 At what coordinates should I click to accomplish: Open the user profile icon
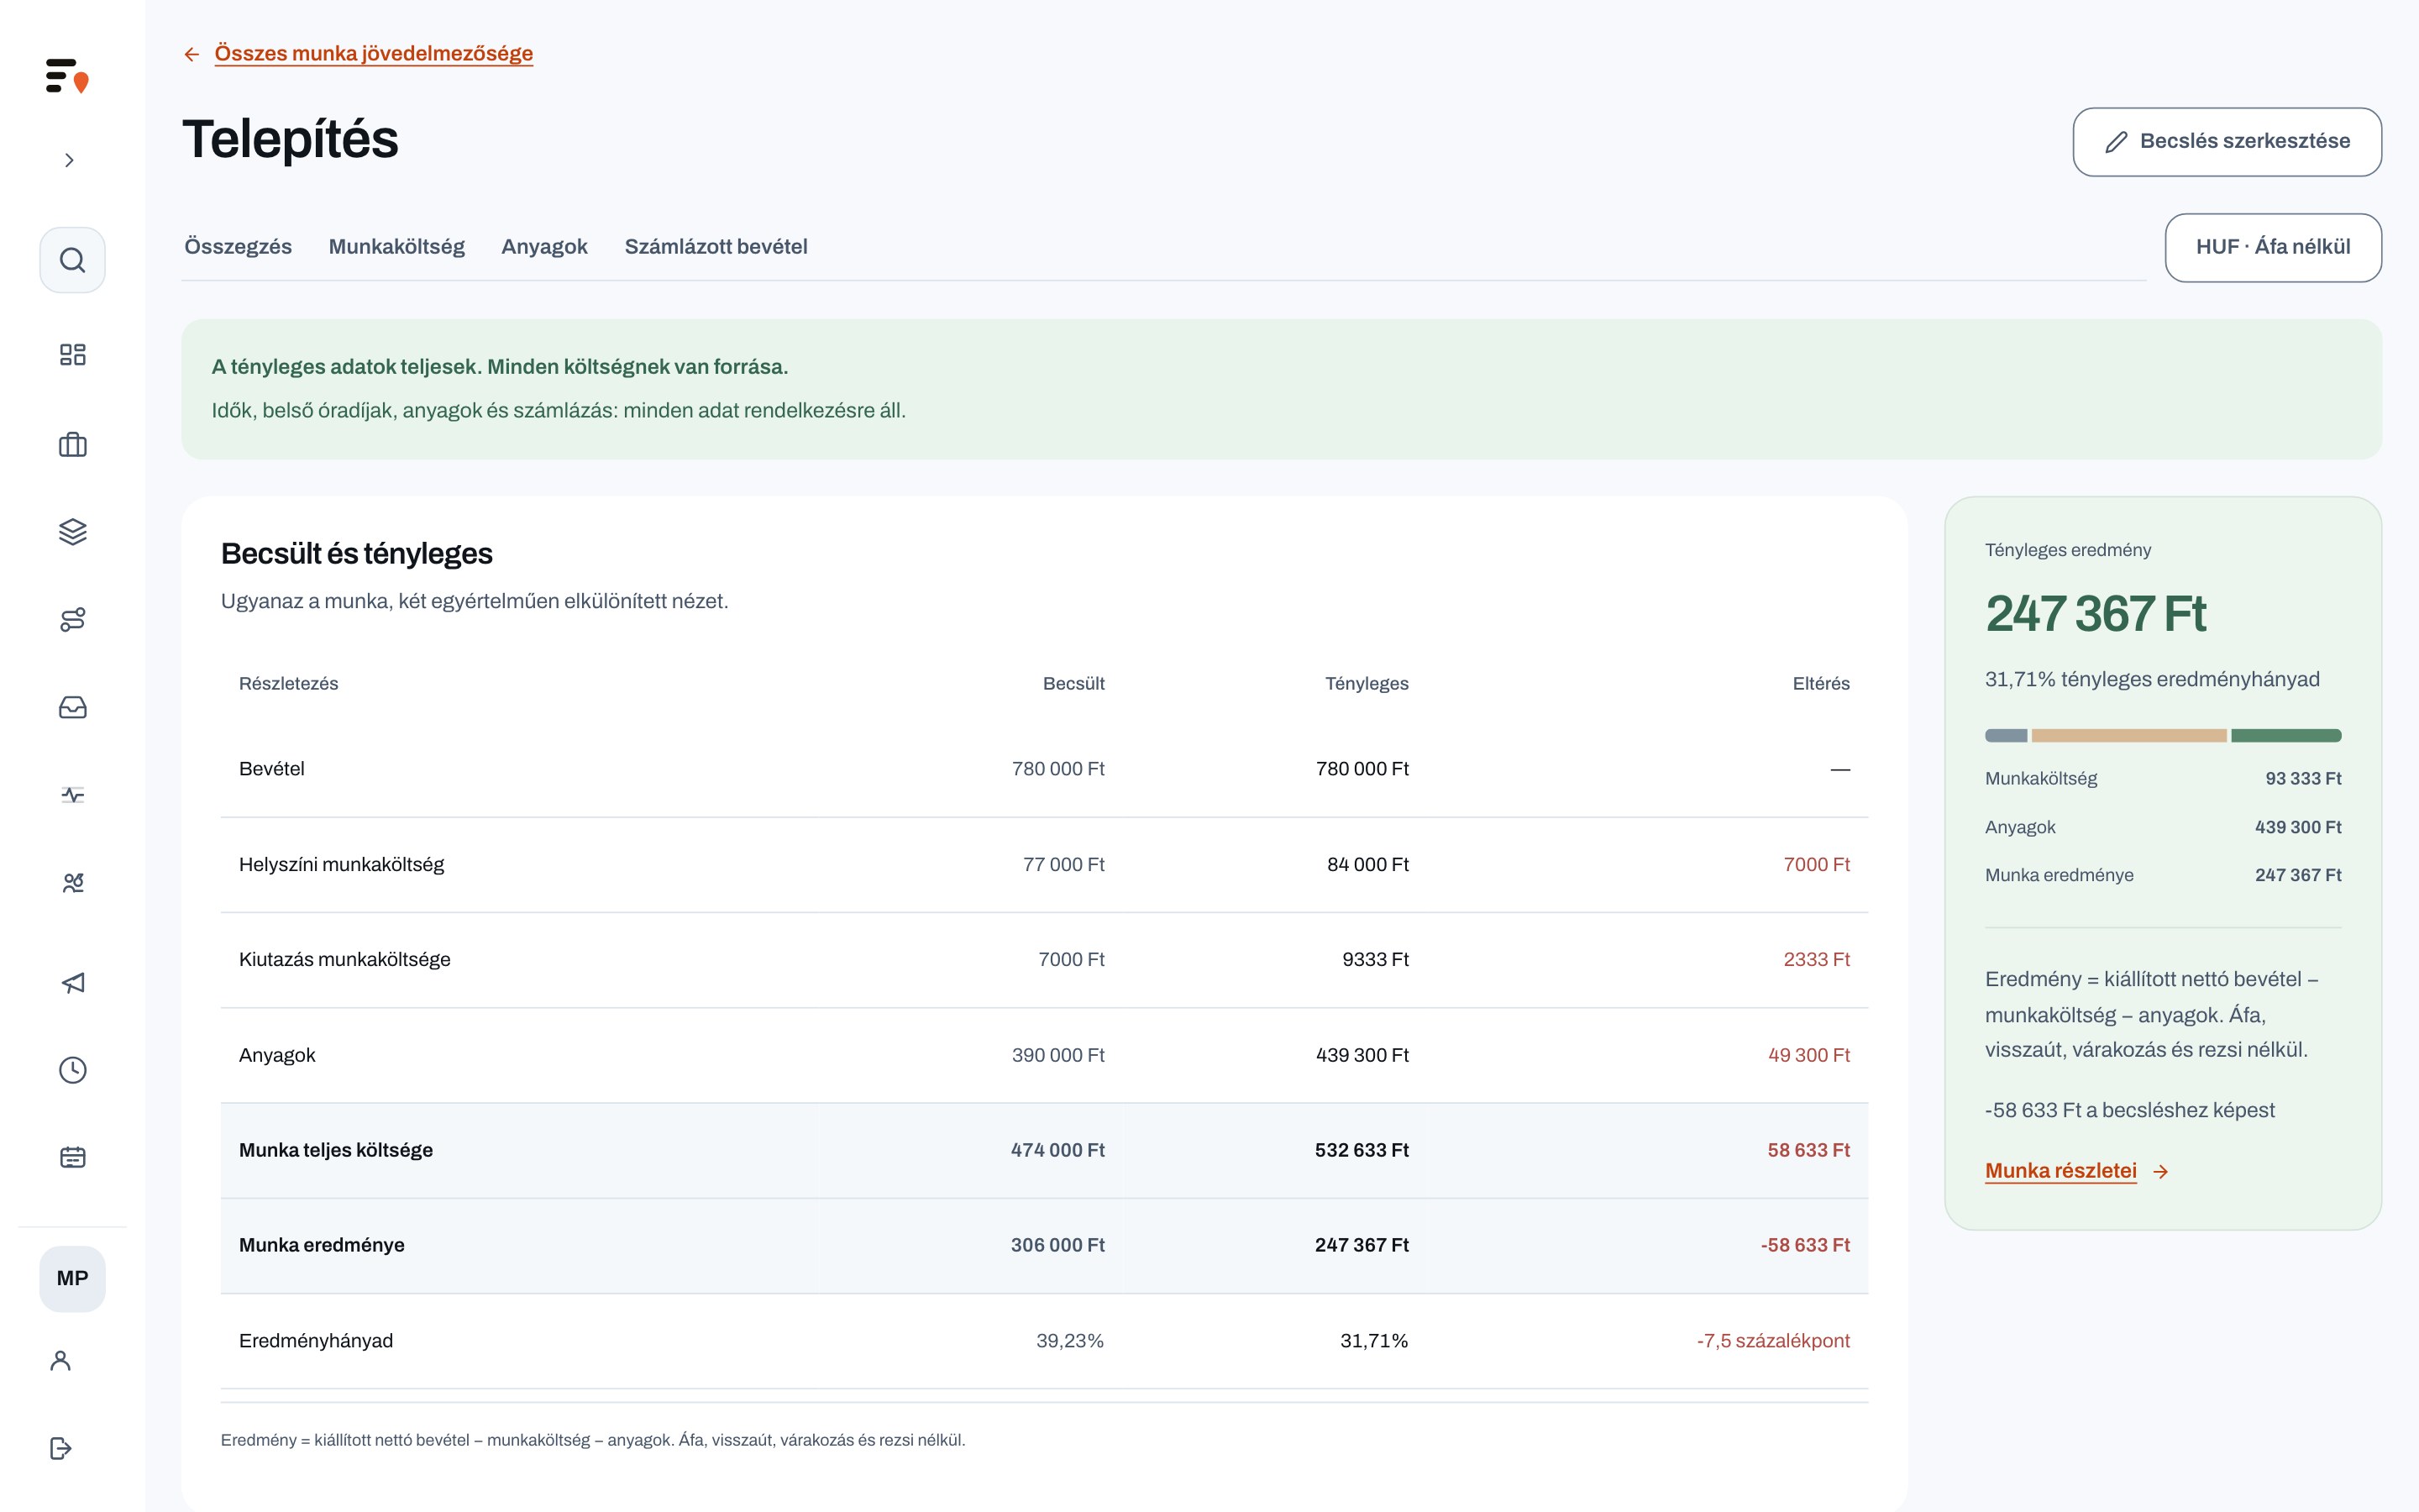pyautogui.click(x=60, y=1360)
